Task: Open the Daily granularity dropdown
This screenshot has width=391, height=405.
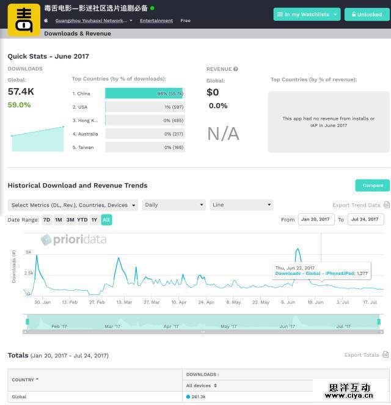Action: (174, 205)
